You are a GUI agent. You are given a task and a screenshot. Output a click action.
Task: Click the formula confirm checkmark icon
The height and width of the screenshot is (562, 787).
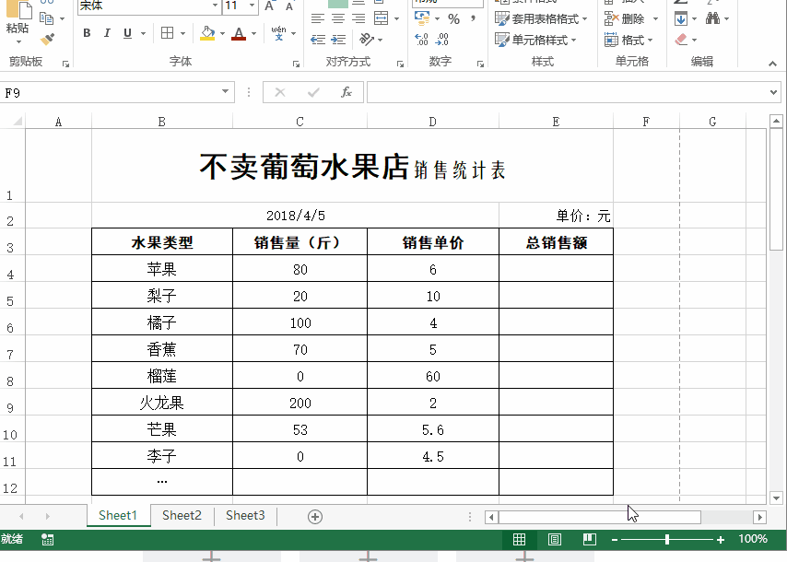313,92
